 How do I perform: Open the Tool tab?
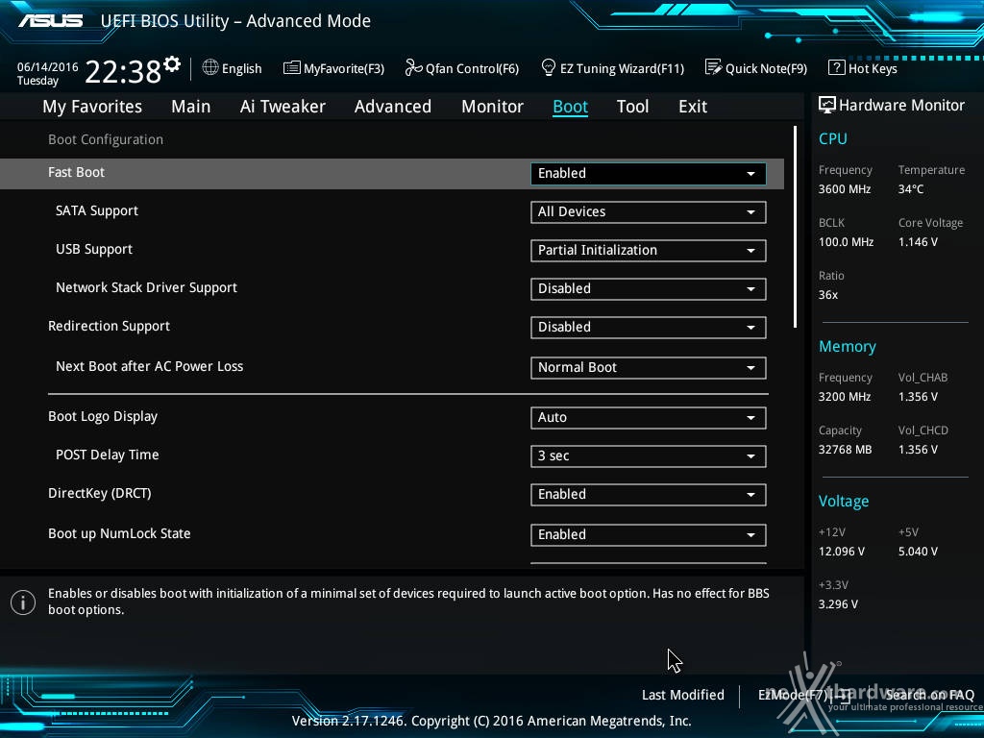coord(632,107)
